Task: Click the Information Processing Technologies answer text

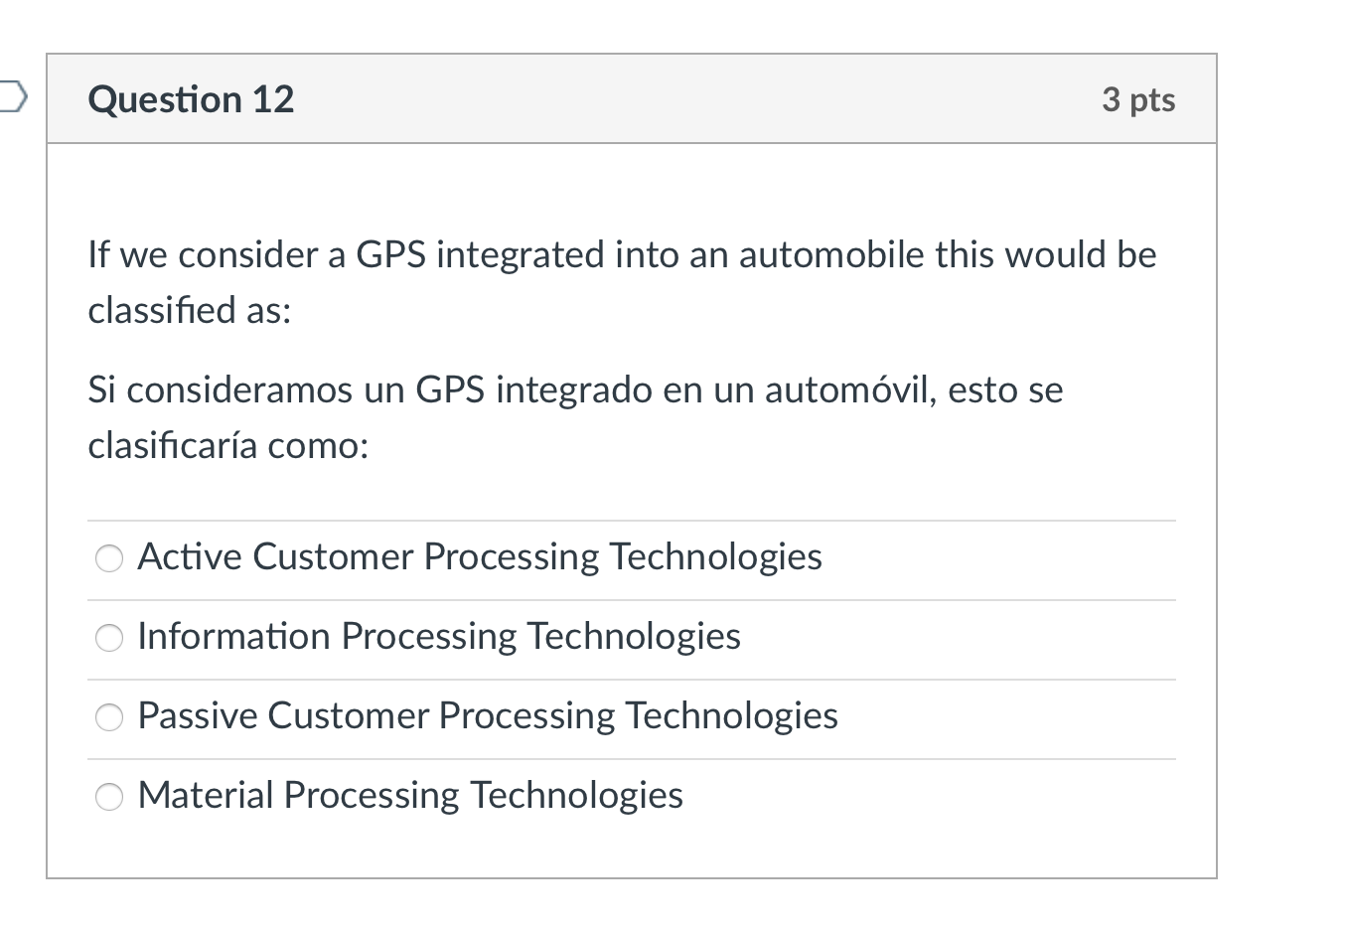Action: (438, 637)
